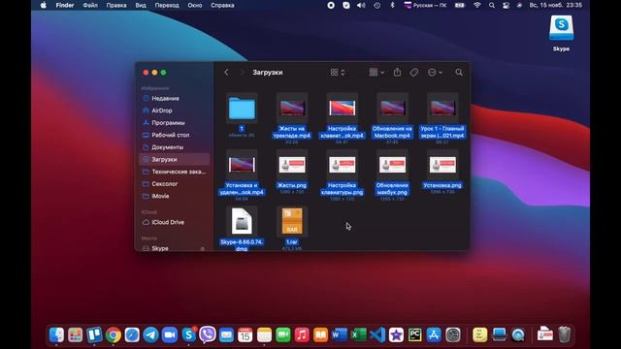Go back using Finder's back arrow
Image resolution: width=621 pixels, height=349 pixels.
(226, 73)
